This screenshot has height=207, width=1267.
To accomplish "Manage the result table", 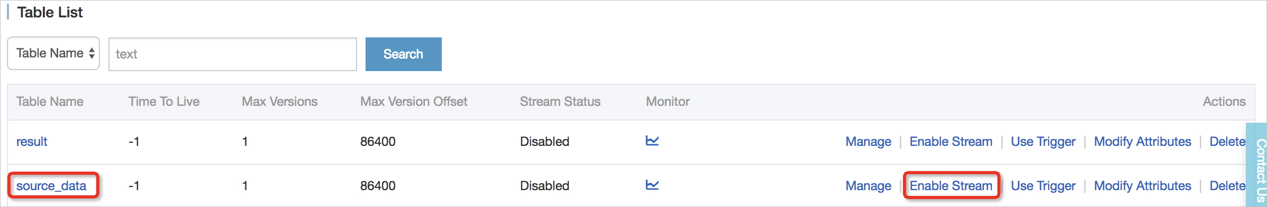I will point(868,142).
